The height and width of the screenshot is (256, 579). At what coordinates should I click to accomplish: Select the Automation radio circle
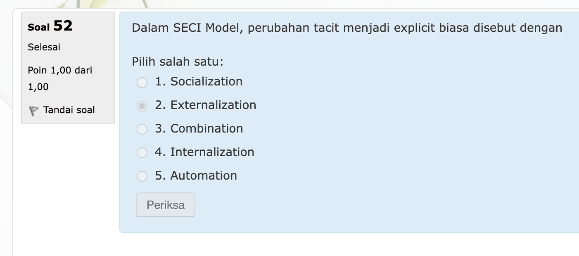pos(142,177)
